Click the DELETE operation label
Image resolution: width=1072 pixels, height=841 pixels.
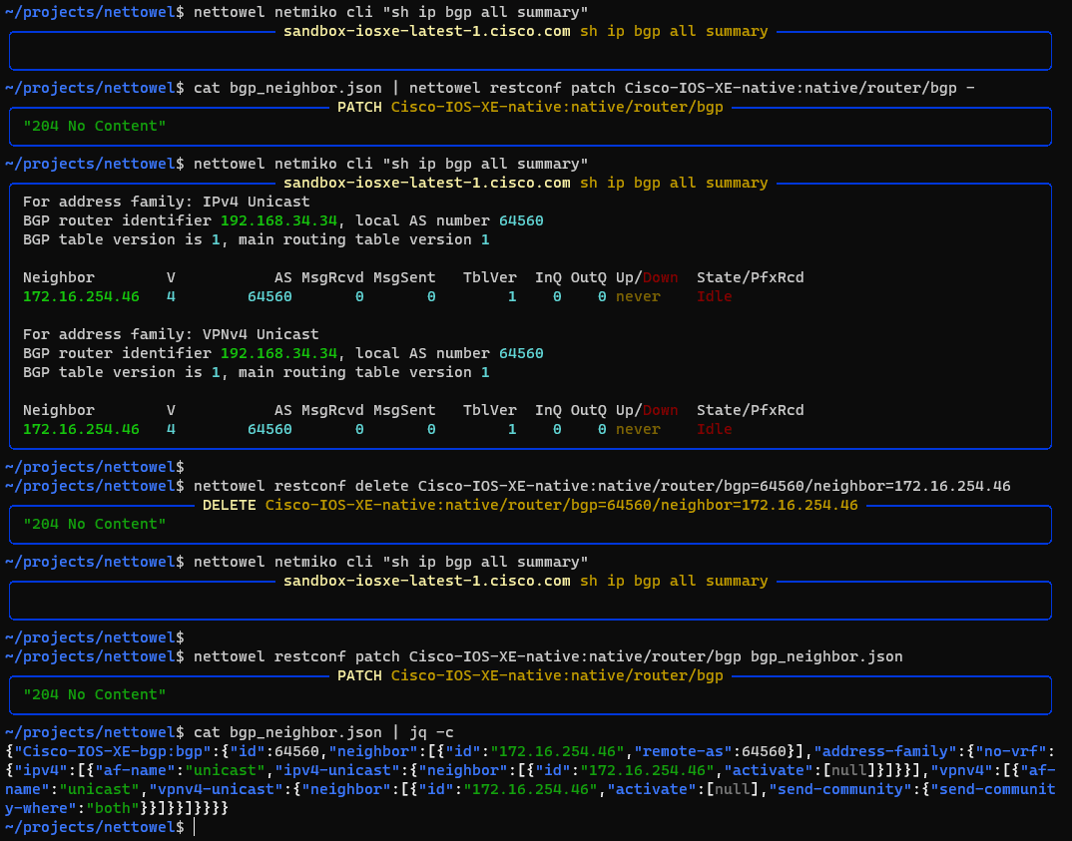229,505
